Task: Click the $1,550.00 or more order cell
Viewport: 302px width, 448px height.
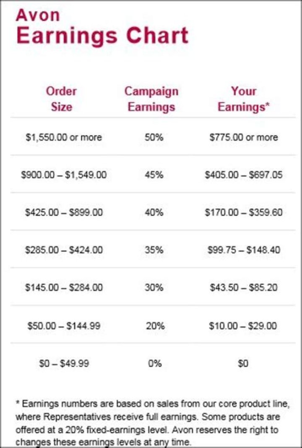Action: coord(64,137)
